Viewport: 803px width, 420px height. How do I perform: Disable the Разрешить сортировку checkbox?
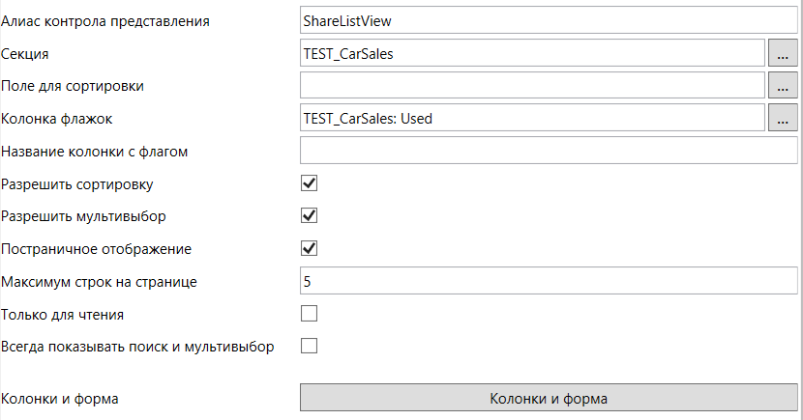[310, 183]
